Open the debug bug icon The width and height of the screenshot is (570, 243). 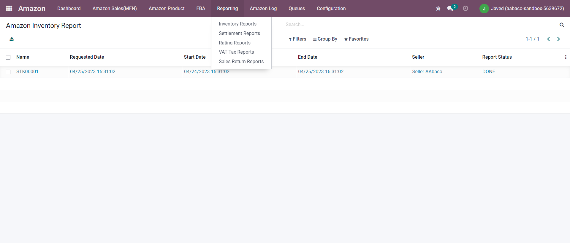pos(438,9)
